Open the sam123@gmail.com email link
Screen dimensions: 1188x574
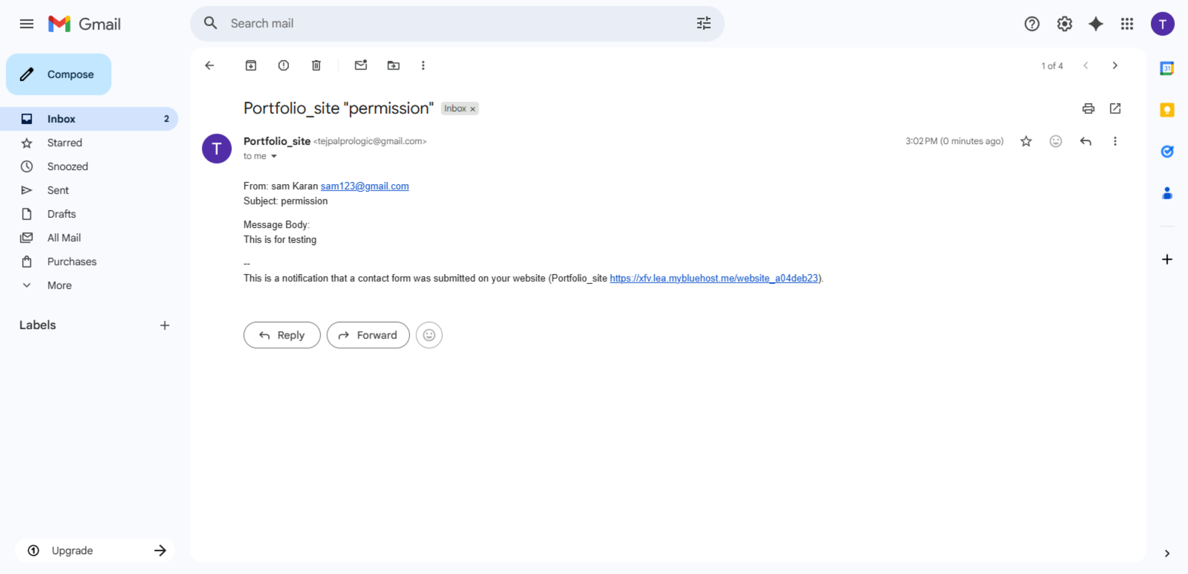click(364, 186)
